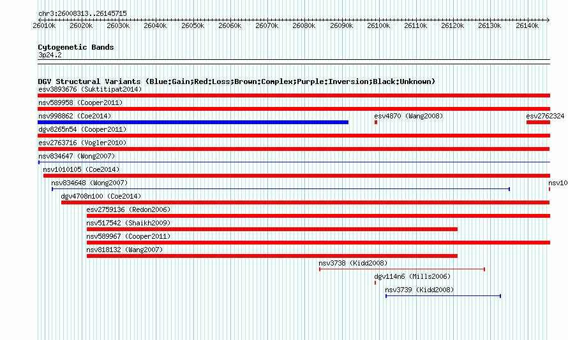Open nsv589967 (Cooper2011) variant label
Screen dimensions: 568x340
click(128, 236)
